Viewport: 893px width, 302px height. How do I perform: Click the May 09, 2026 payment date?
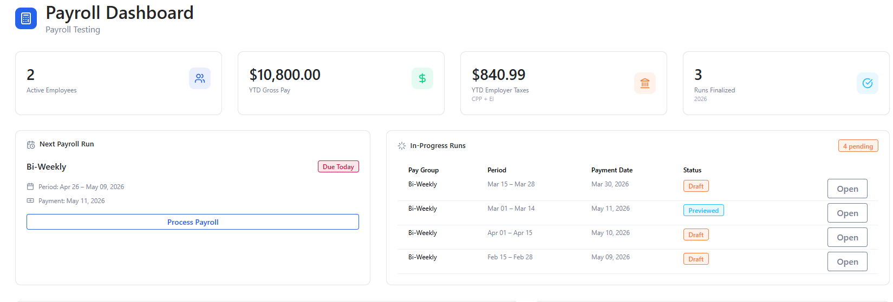click(610, 257)
